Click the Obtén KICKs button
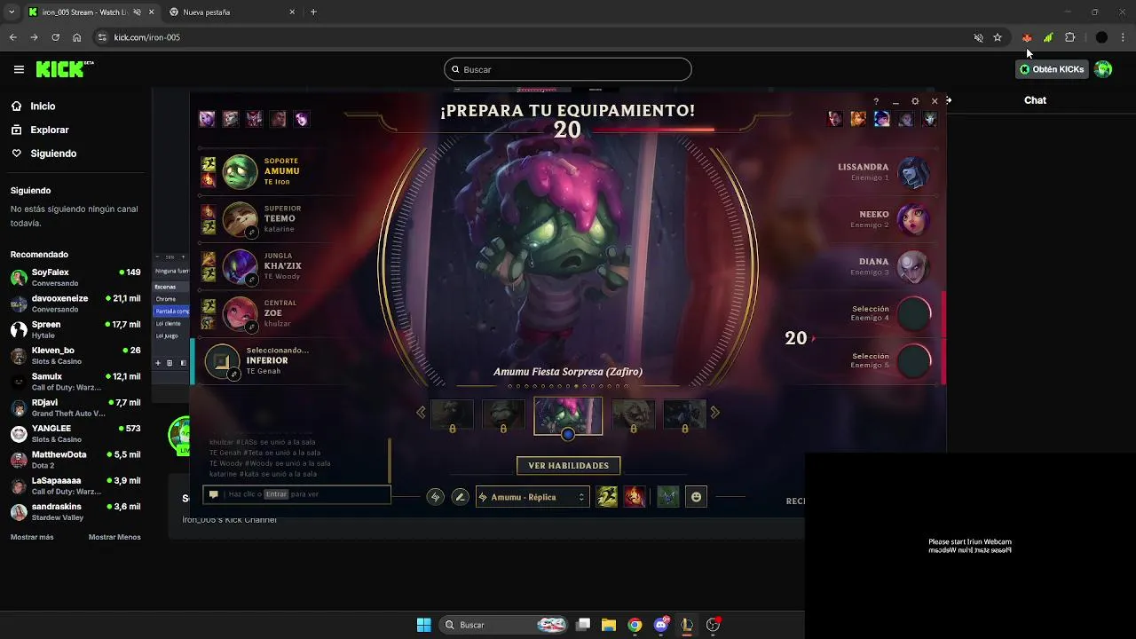 pos(1052,69)
